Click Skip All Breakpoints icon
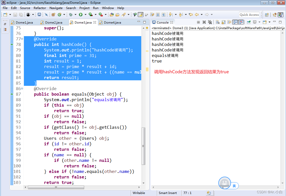Screen dimensions: 286x196 point(46,15)
